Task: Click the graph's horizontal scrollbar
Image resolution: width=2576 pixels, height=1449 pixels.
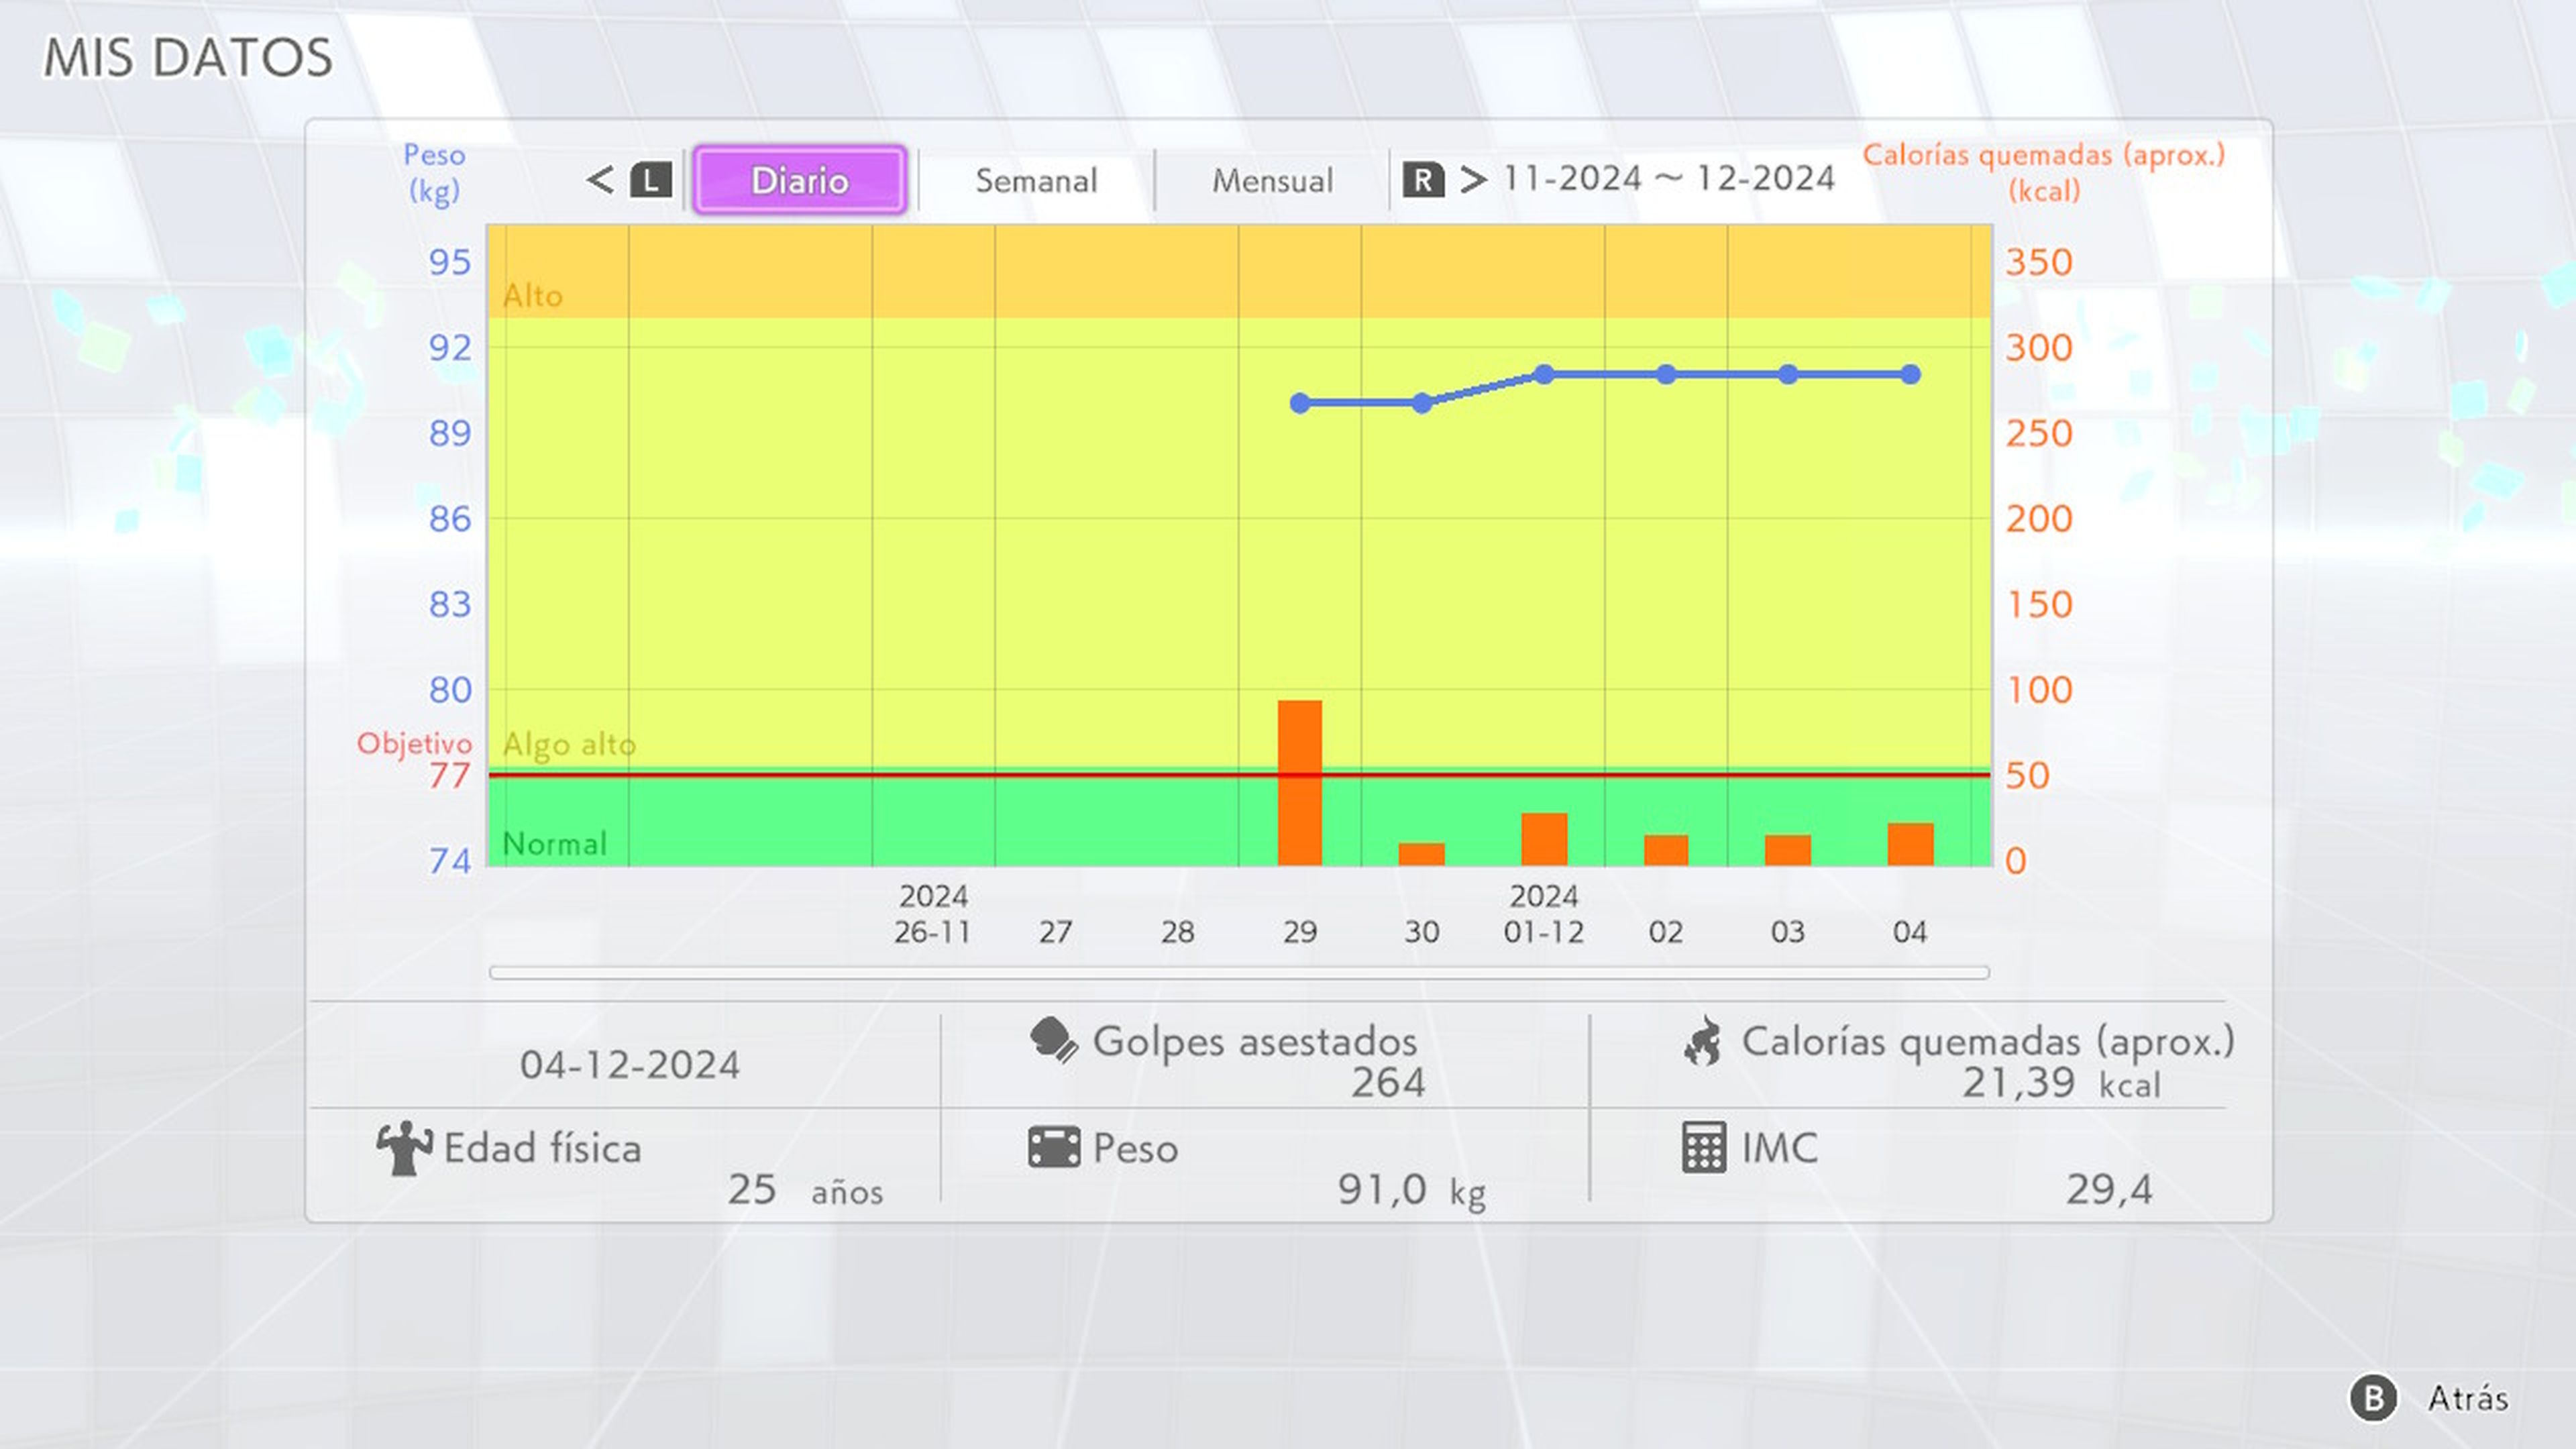Action: click(1238, 972)
